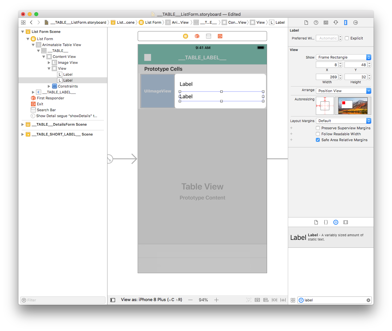Open the Show Frame Rectangle dropdown
This screenshot has height=331, width=392.
pyautogui.click(x=344, y=57)
